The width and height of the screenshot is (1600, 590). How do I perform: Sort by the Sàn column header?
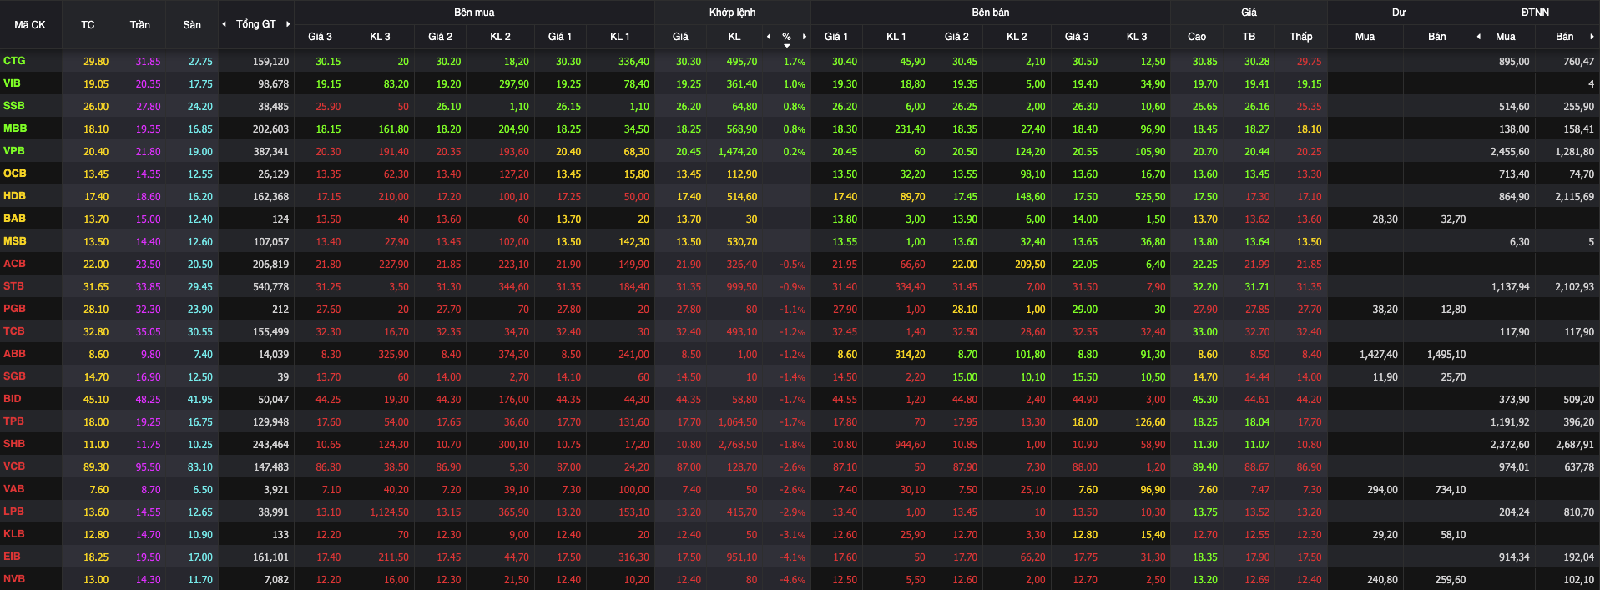click(x=192, y=25)
